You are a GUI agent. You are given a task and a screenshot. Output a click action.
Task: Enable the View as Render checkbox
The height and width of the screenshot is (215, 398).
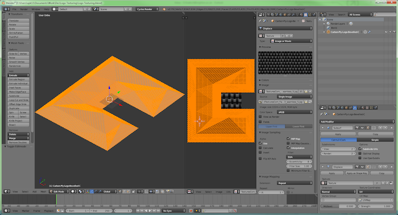coord(260,117)
